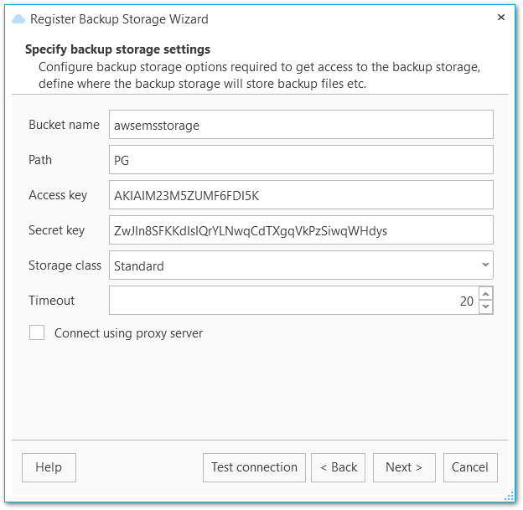This screenshot has width=523, height=510.
Task: Open Help for this wizard
Action: click(49, 467)
